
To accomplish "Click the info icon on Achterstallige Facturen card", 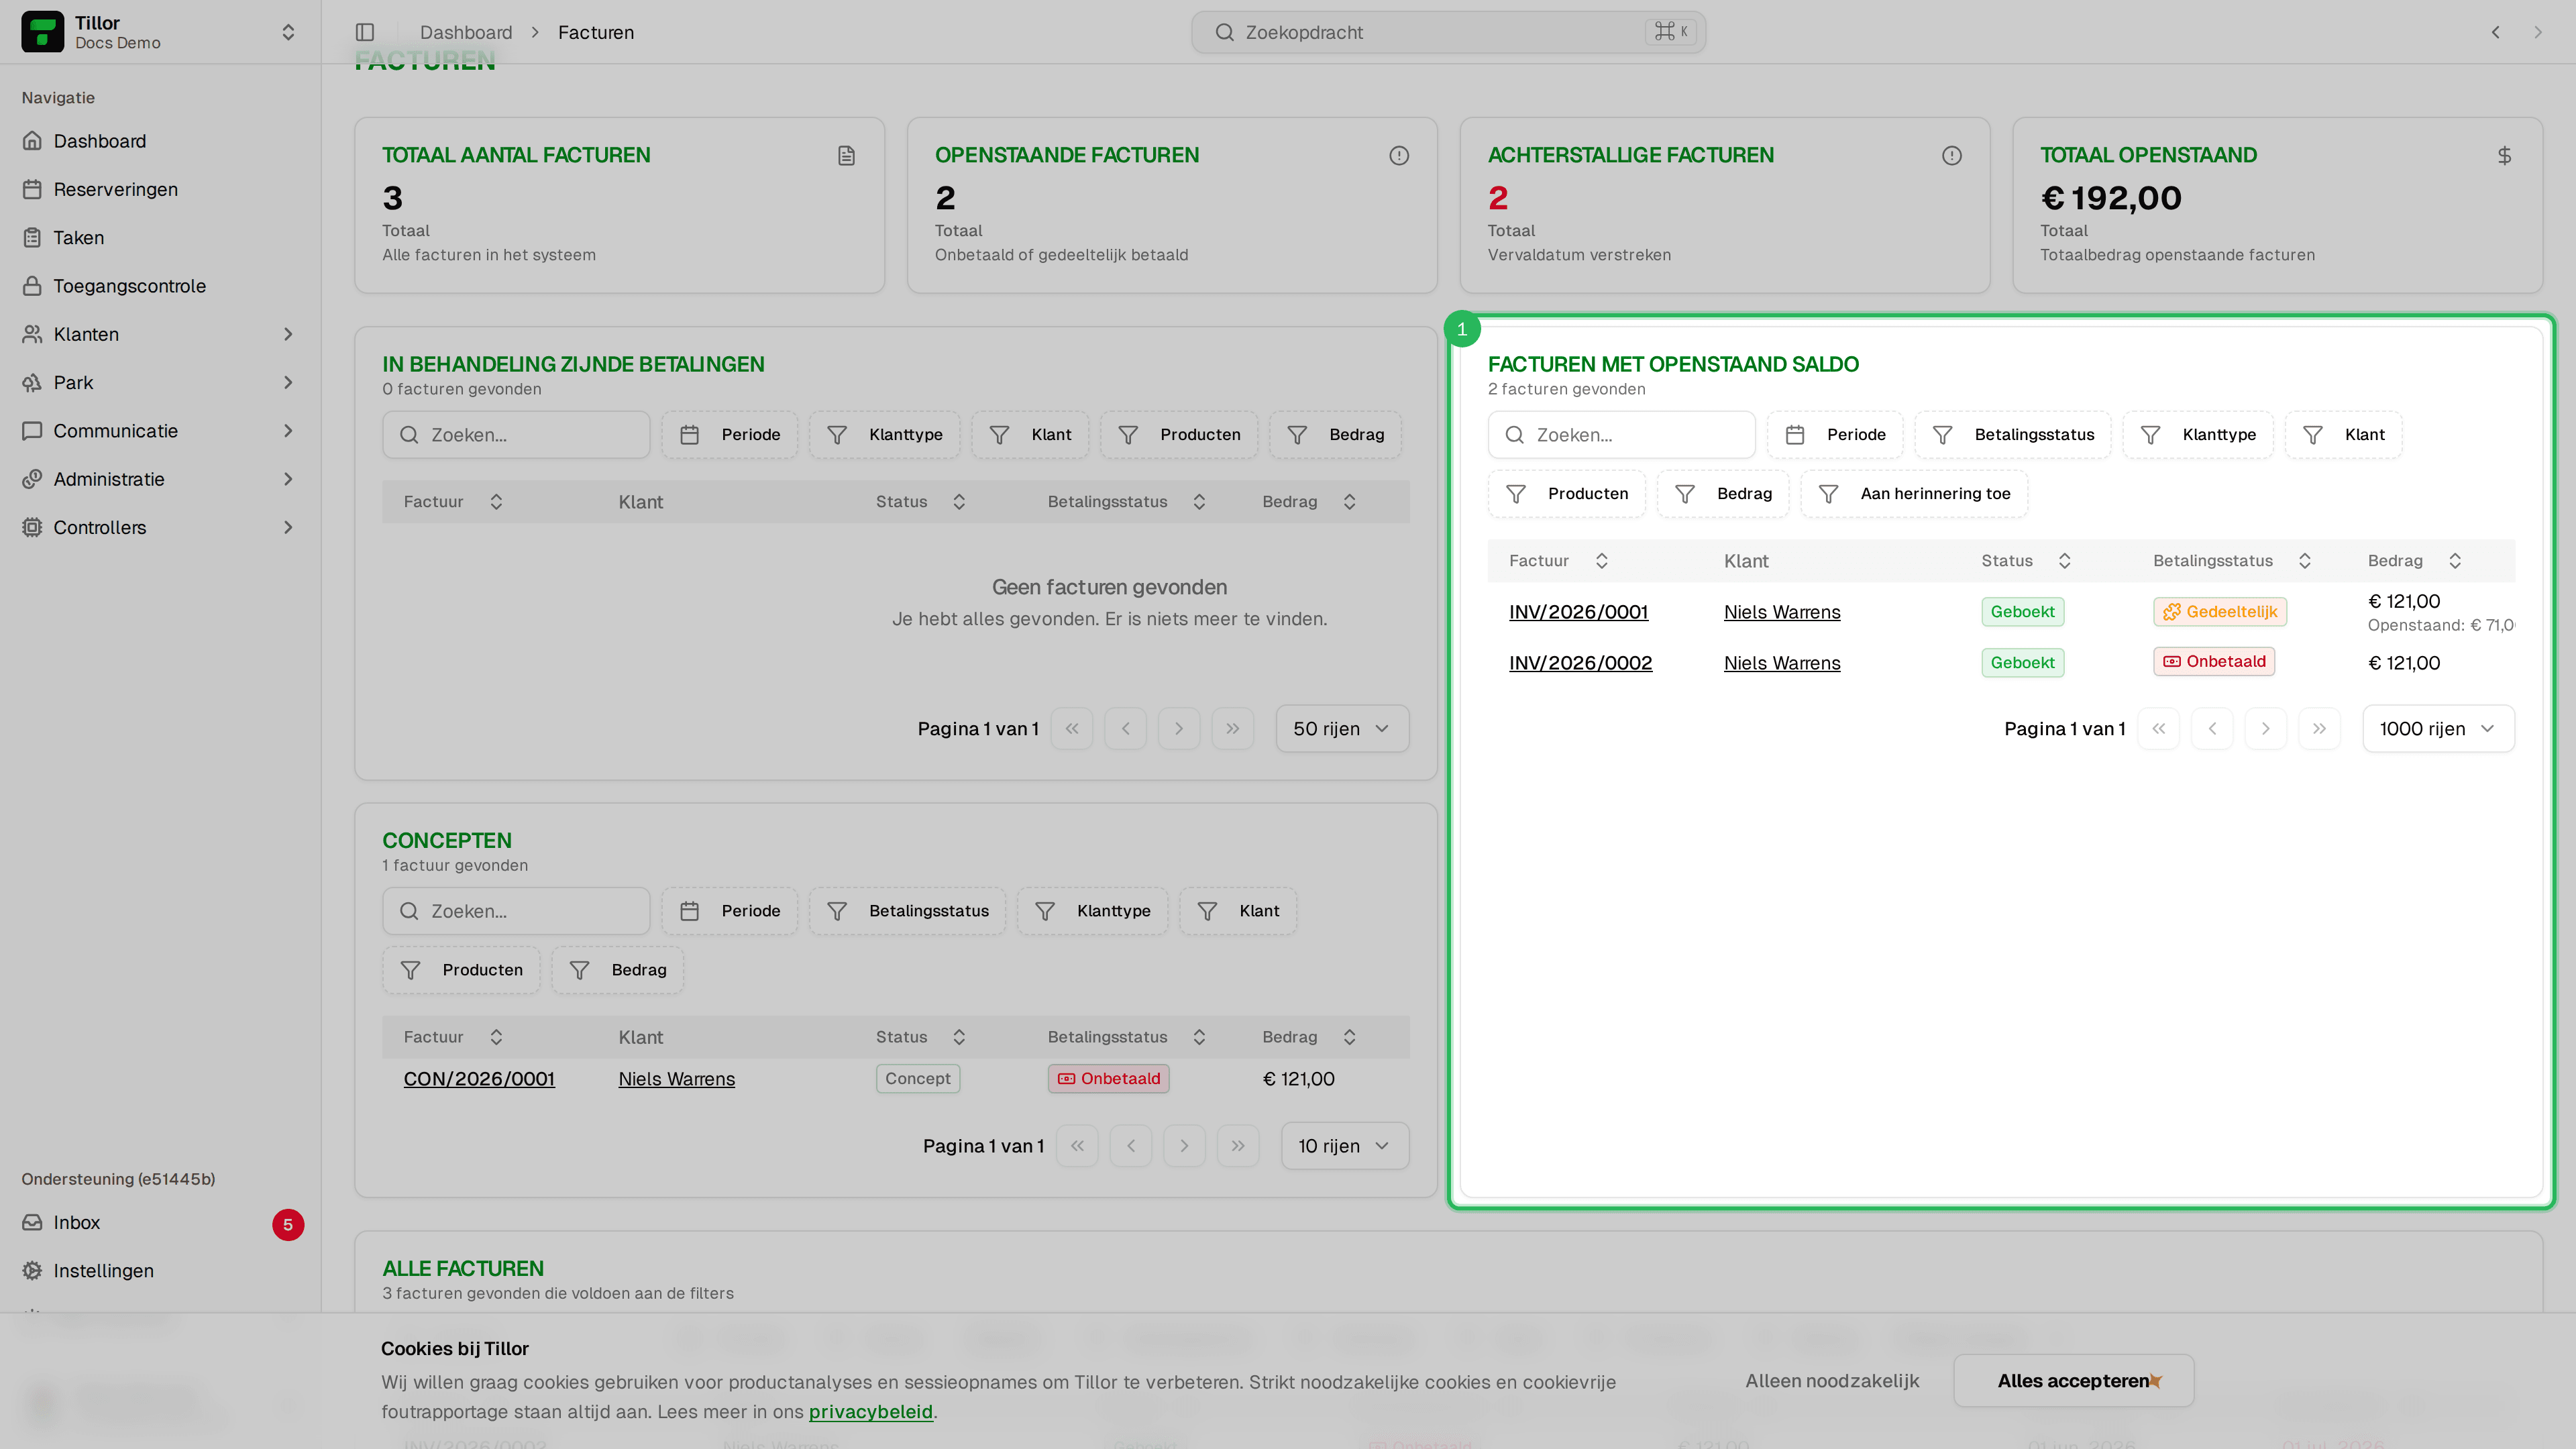I will pos(1952,155).
